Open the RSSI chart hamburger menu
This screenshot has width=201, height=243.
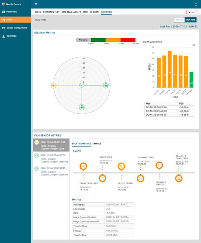click(x=194, y=45)
